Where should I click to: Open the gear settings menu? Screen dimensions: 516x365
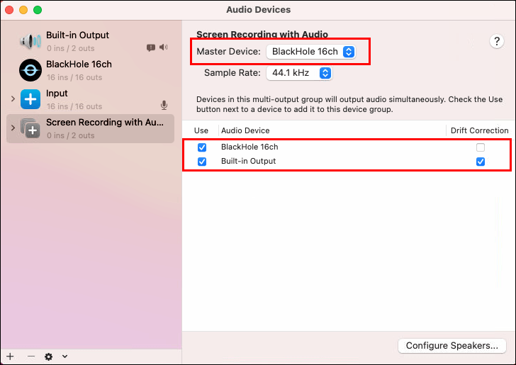pos(48,356)
